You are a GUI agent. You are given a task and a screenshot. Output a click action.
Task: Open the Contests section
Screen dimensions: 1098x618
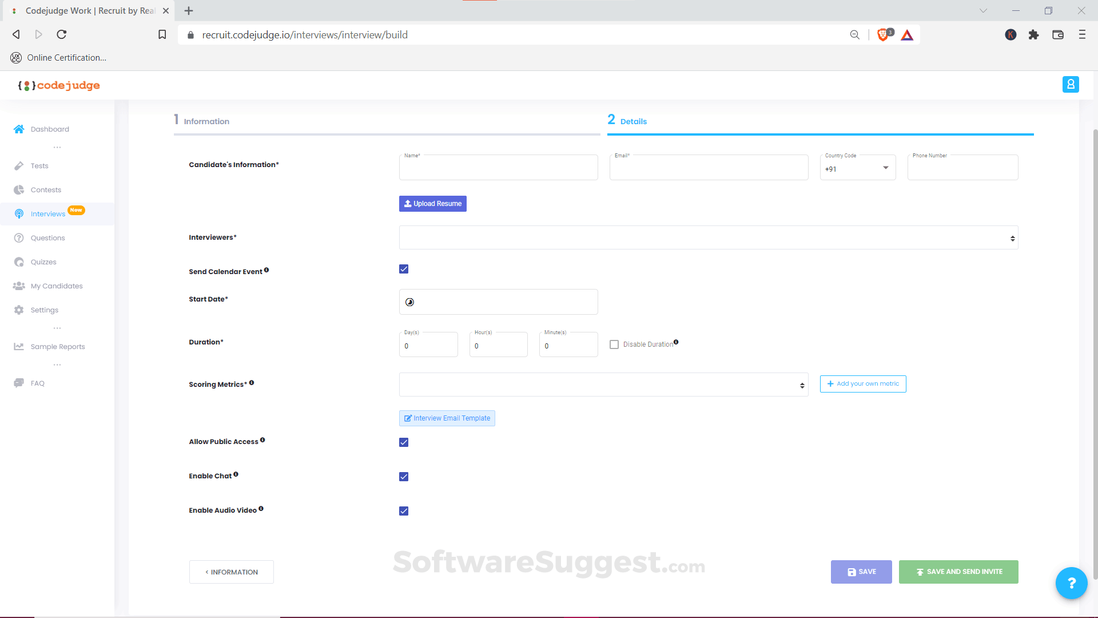pos(46,189)
